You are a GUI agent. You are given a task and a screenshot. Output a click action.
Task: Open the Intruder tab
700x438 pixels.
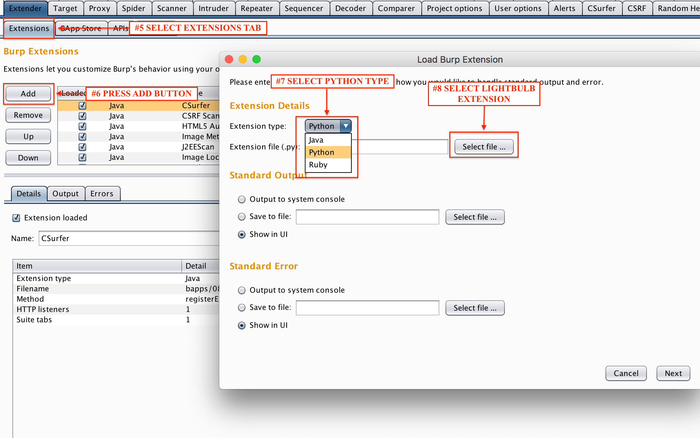click(x=213, y=8)
